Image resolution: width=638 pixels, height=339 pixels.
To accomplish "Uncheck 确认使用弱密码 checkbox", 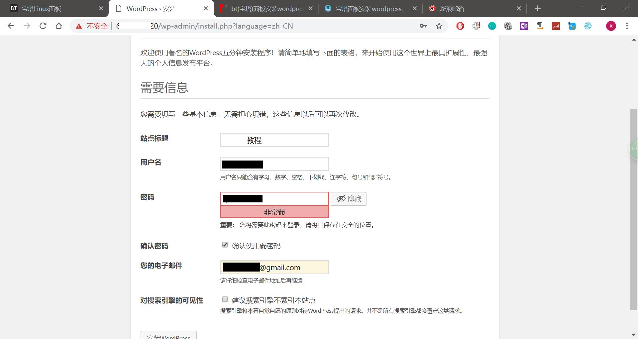I will point(225,245).
